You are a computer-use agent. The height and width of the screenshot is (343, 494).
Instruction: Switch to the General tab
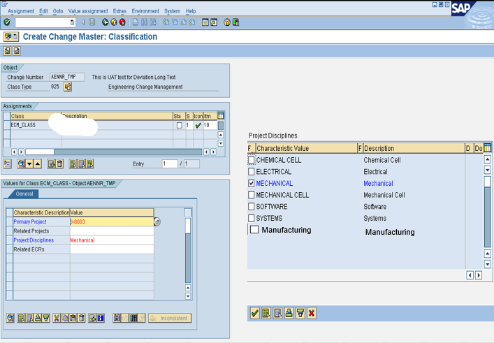pos(24,194)
